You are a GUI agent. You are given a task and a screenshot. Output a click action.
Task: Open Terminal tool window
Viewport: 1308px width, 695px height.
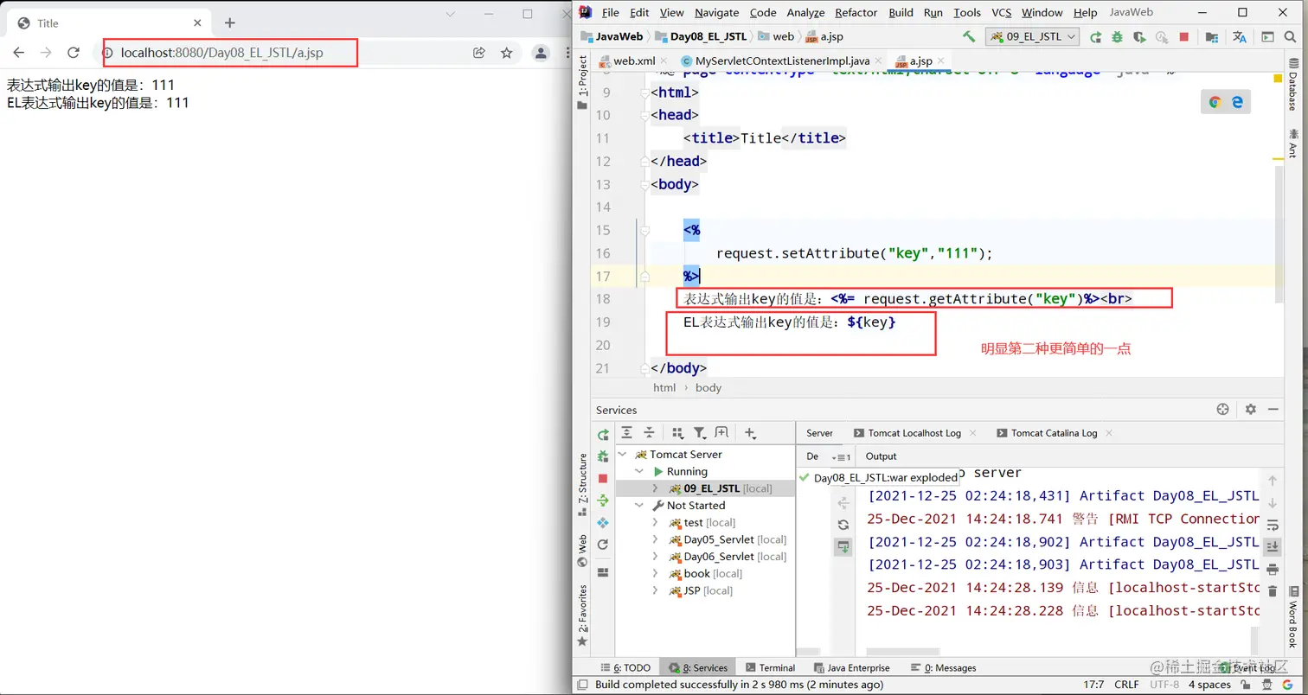click(769, 668)
